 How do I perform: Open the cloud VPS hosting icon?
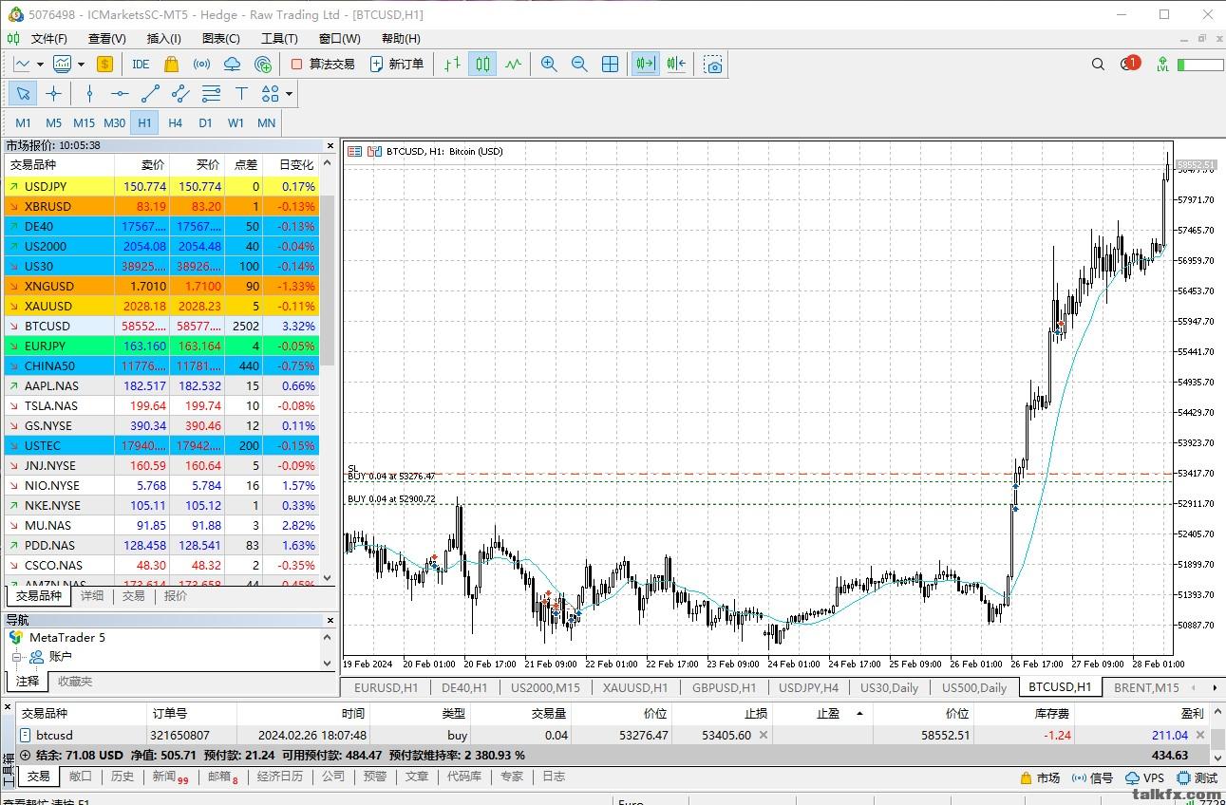232,64
